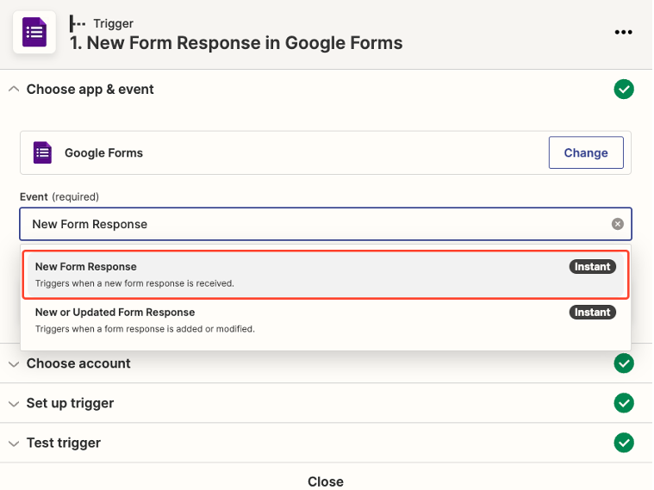Select the New Form Response event option
The image size is (654, 490).
[326, 275]
